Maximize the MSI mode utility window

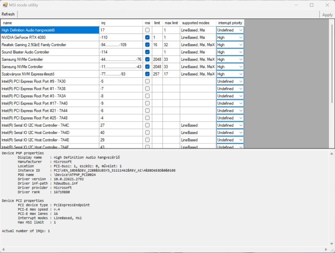click(312, 5)
